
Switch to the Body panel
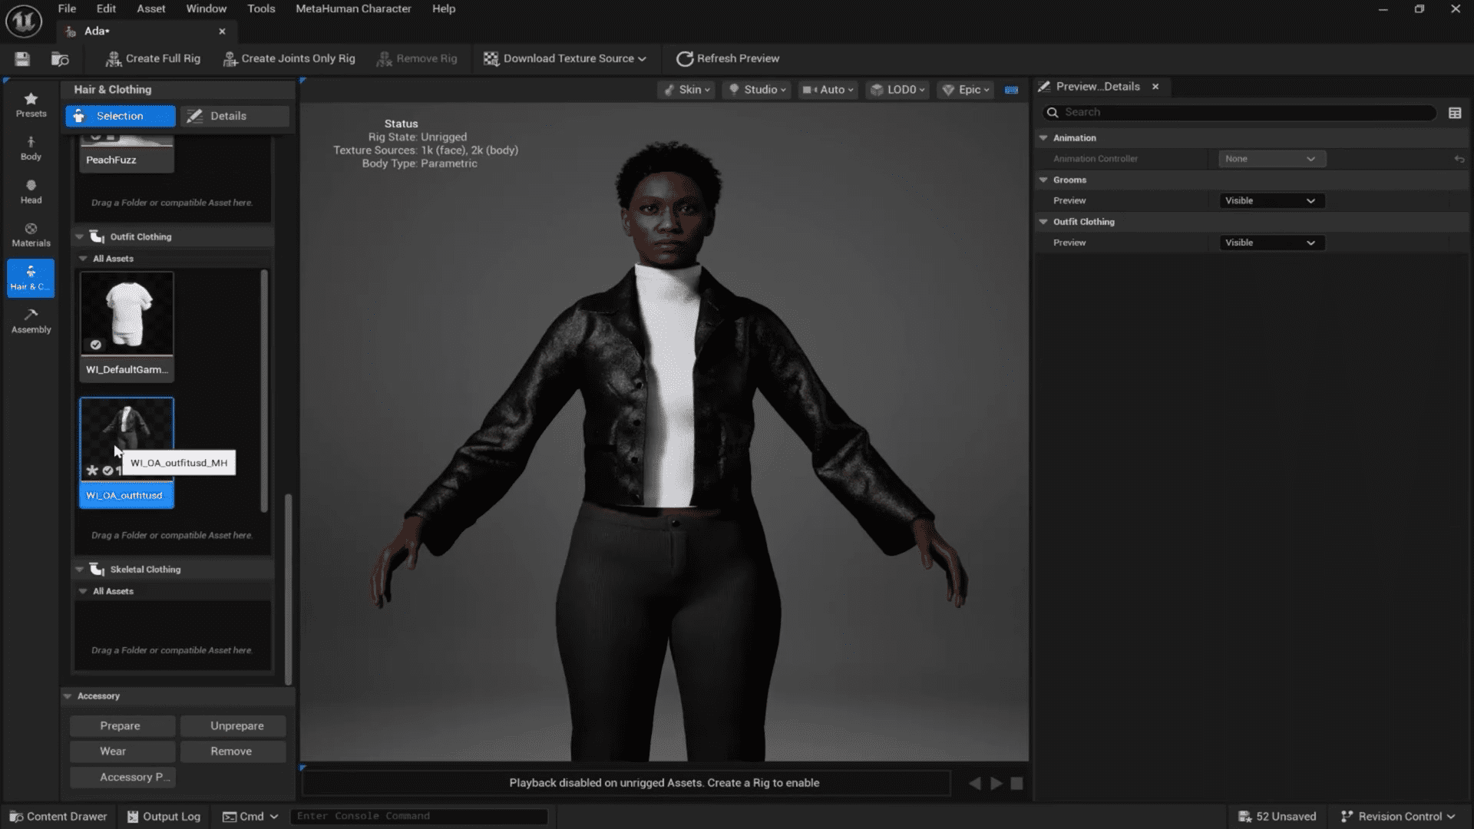pos(31,149)
